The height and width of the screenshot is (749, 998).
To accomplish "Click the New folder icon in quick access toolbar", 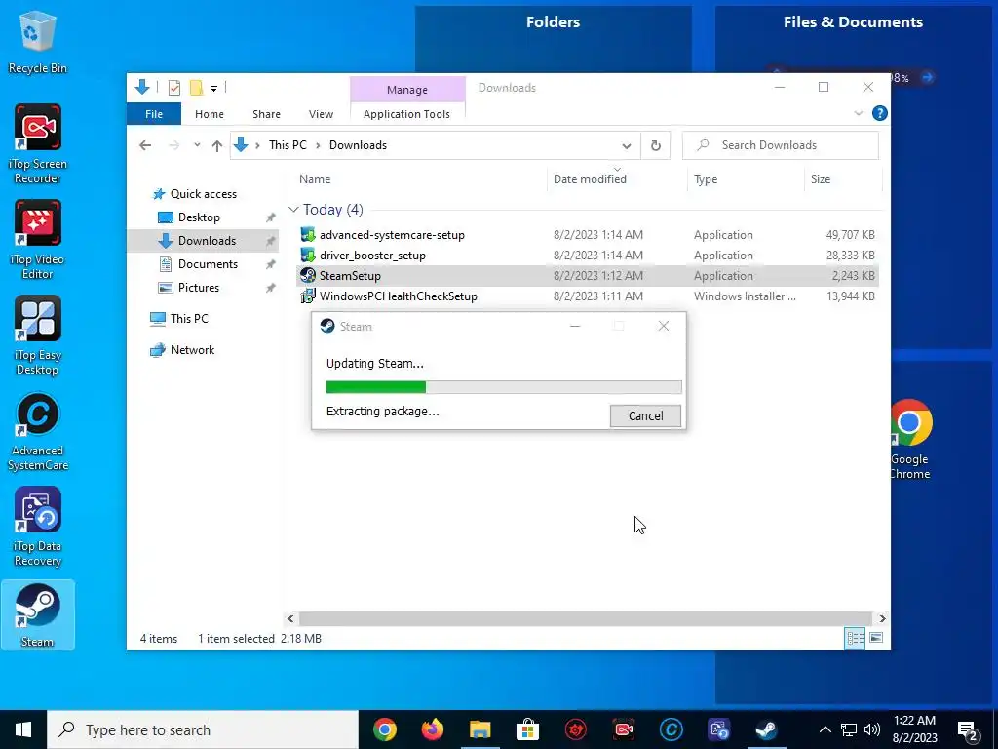I will coord(197,88).
